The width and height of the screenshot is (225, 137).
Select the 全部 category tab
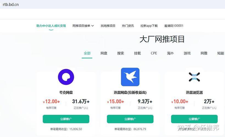tap(87, 53)
